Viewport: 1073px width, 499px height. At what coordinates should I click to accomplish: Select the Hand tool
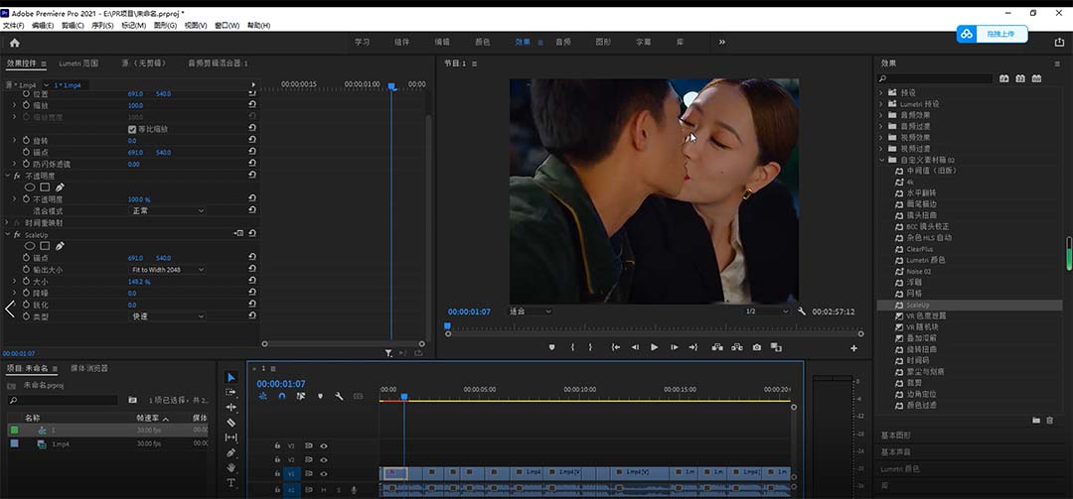(x=231, y=467)
